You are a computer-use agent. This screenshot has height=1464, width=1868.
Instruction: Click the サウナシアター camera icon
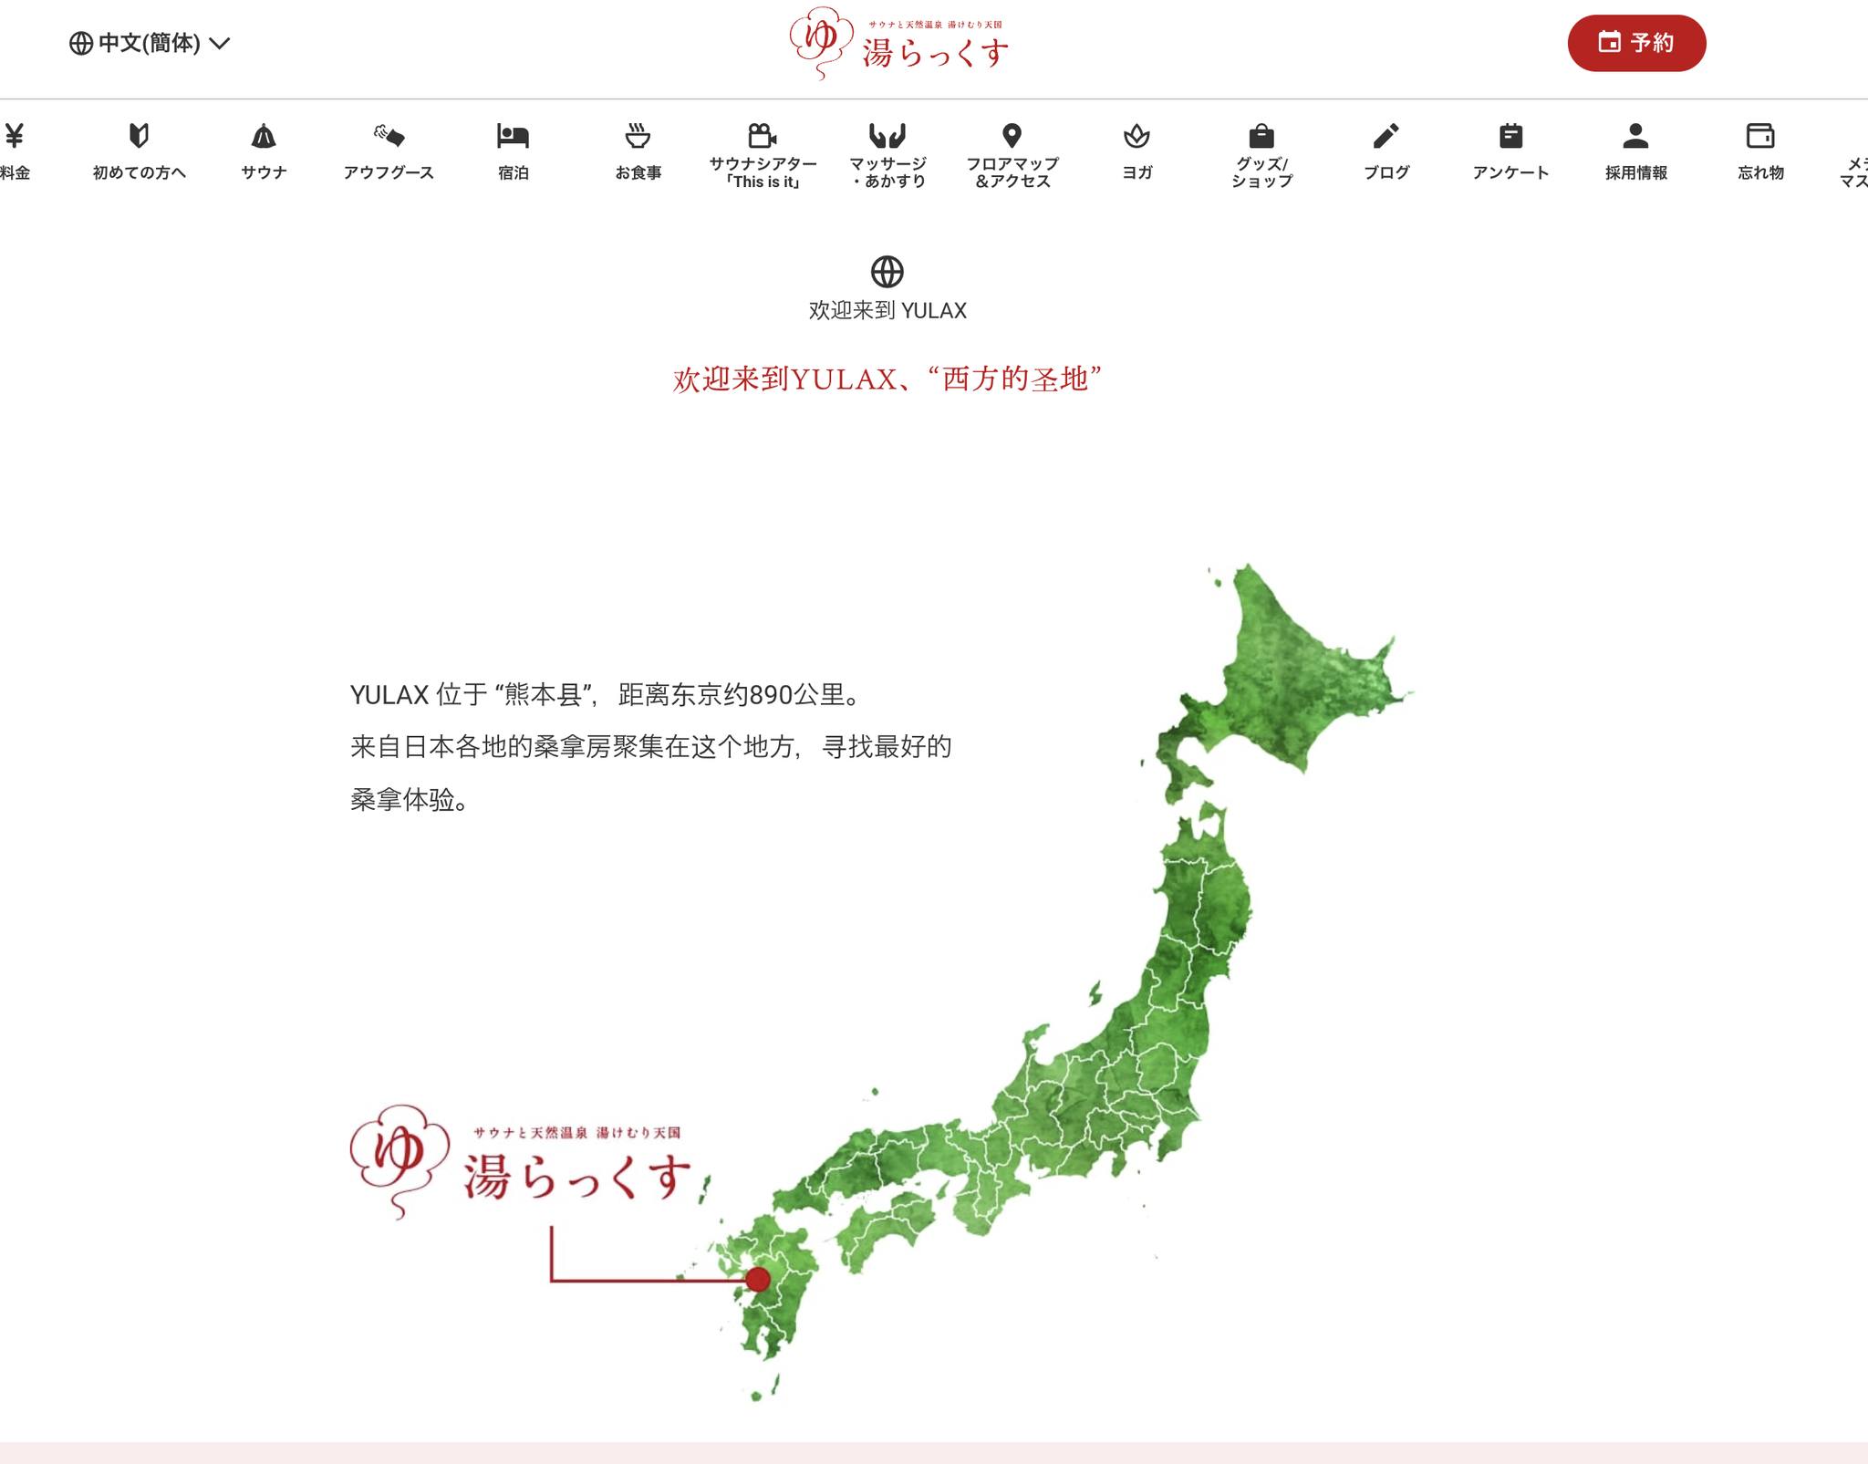[x=763, y=137]
